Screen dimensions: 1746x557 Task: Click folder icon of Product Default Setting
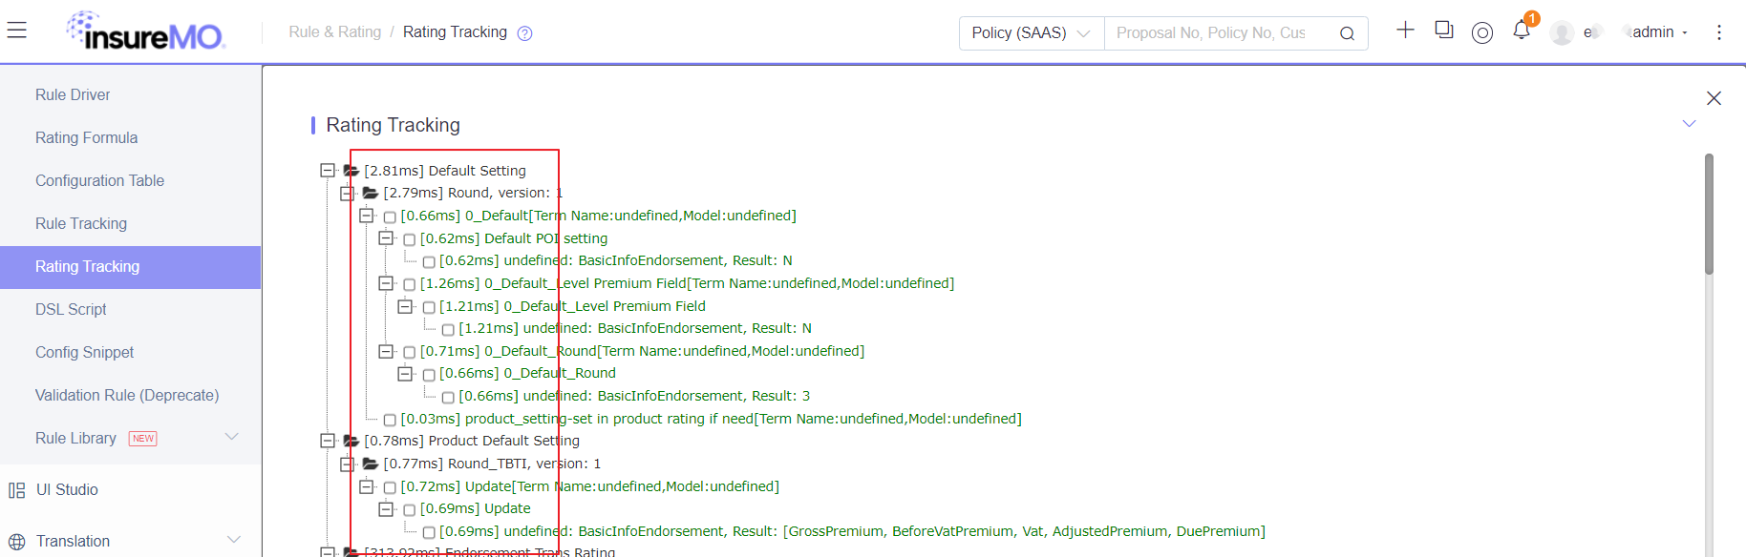pos(351,441)
